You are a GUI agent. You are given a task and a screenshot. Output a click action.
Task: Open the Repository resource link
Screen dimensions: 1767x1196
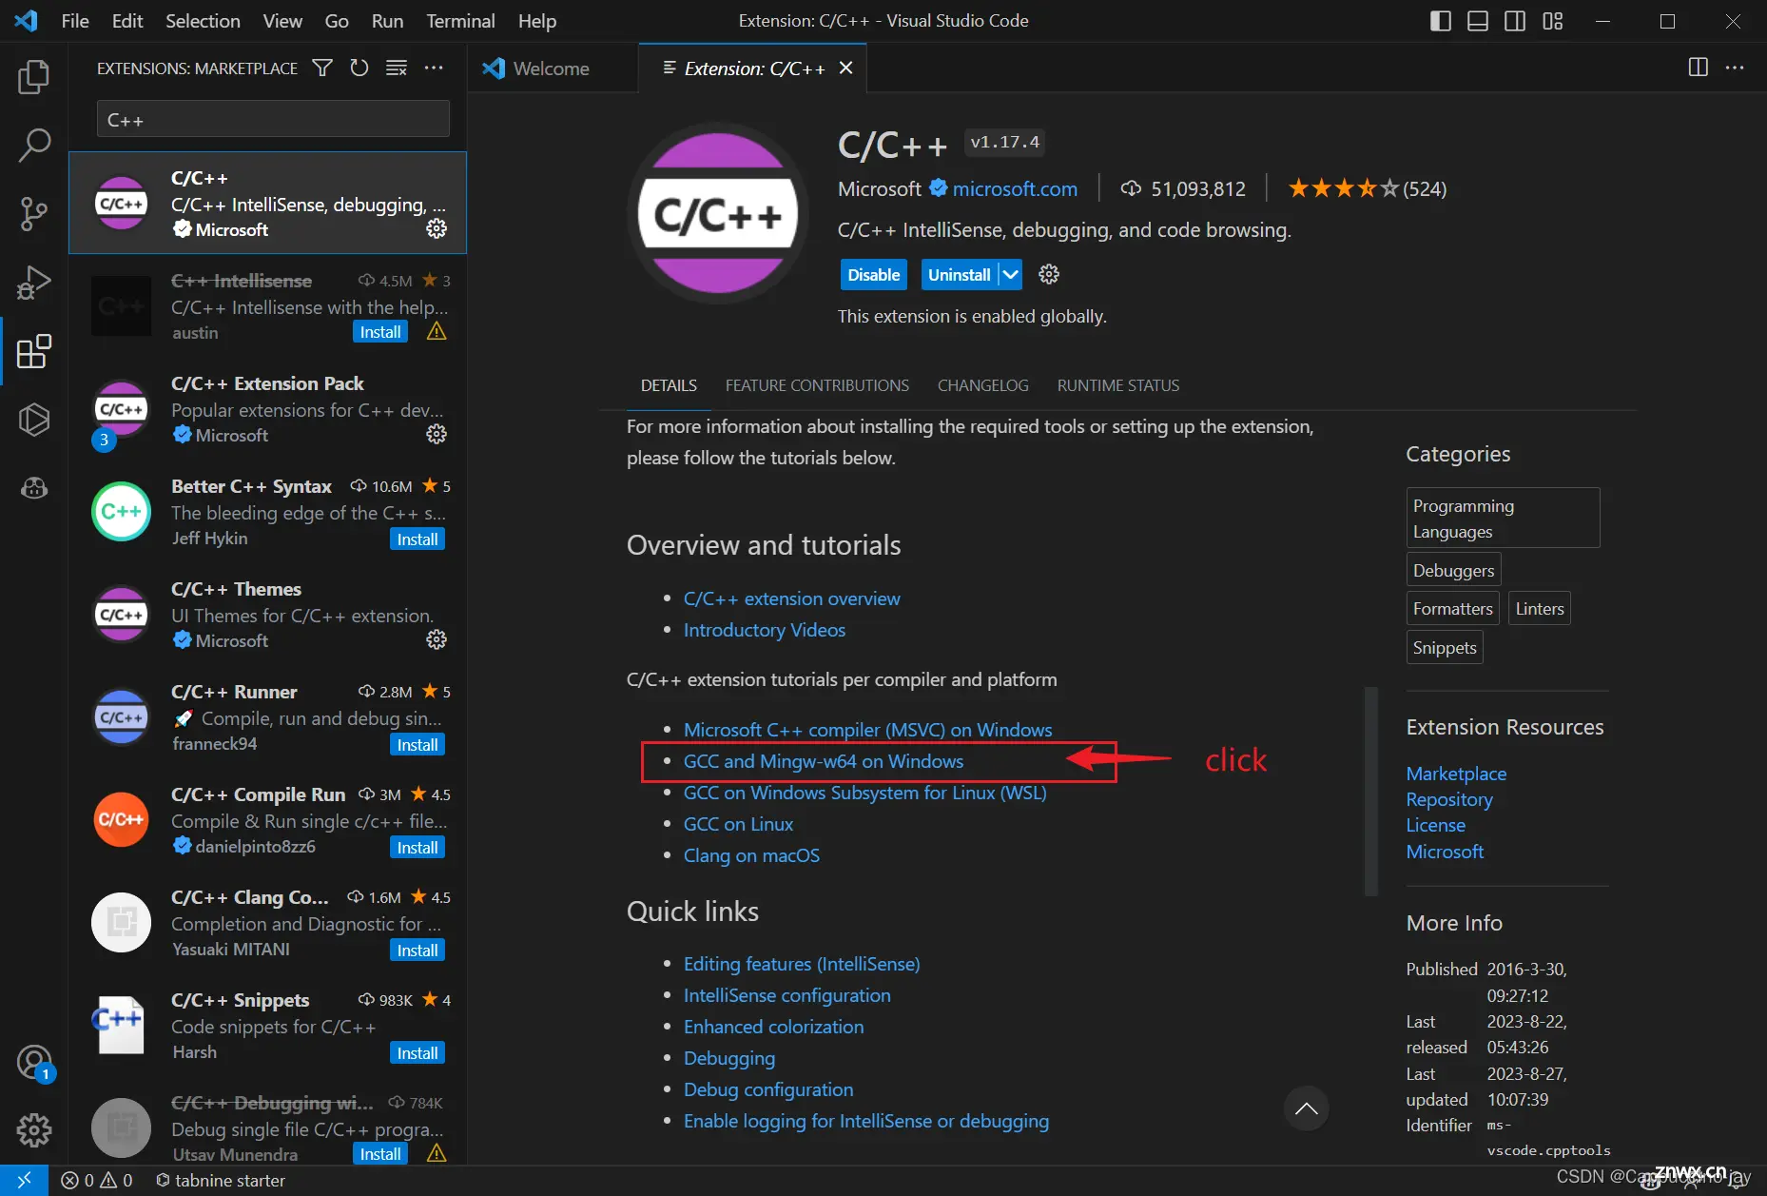click(x=1449, y=799)
